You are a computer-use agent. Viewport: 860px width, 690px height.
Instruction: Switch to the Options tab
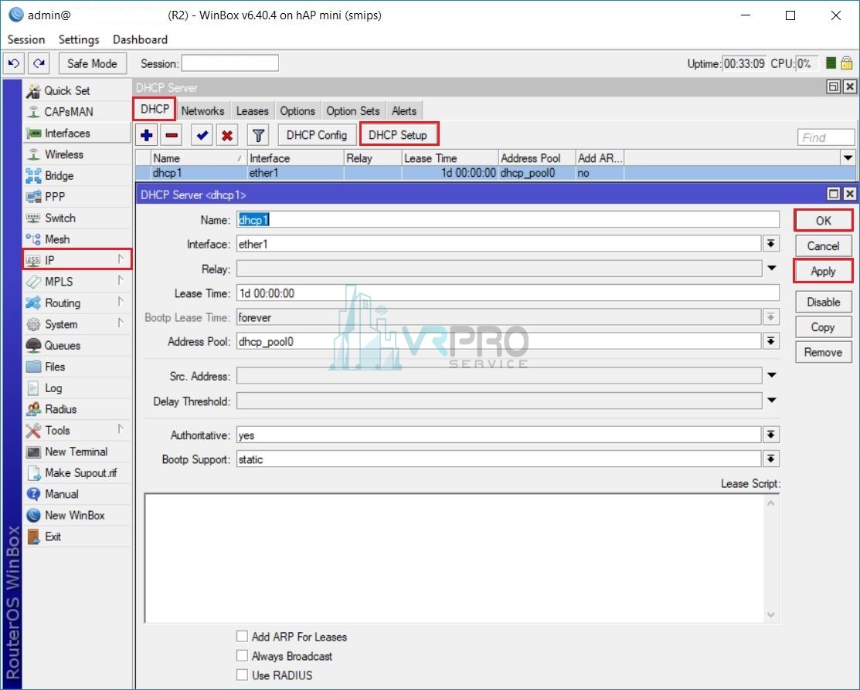[x=297, y=110]
